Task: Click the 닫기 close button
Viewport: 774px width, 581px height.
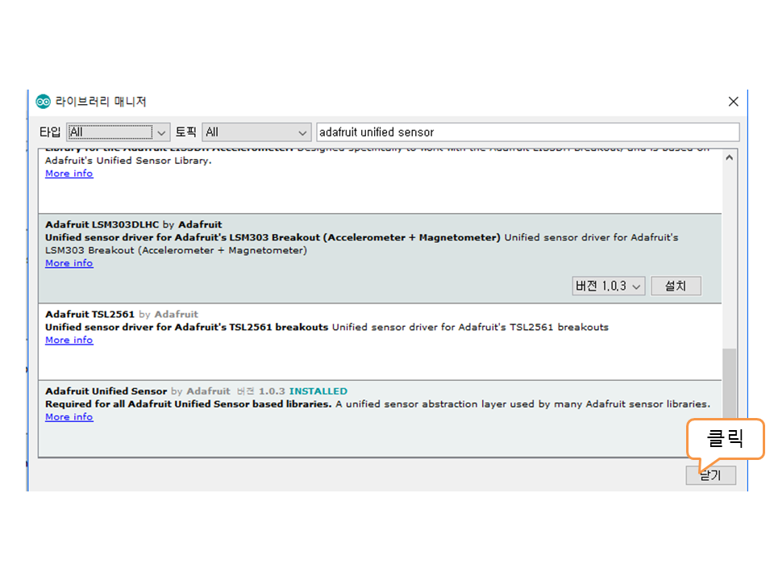Action: click(x=711, y=475)
